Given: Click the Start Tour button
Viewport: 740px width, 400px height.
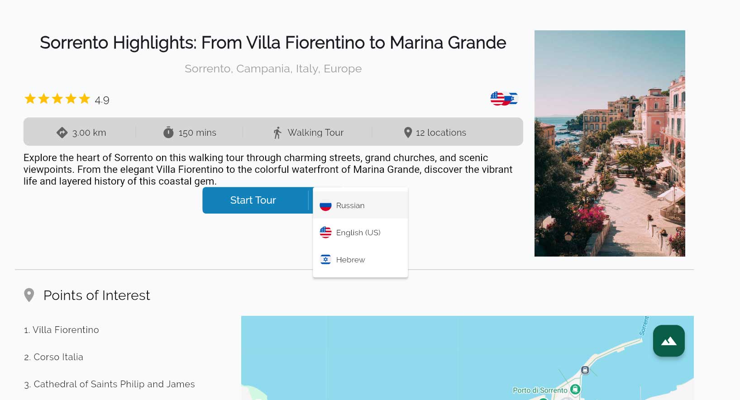Looking at the screenshot, I should (x=253, y=200).
